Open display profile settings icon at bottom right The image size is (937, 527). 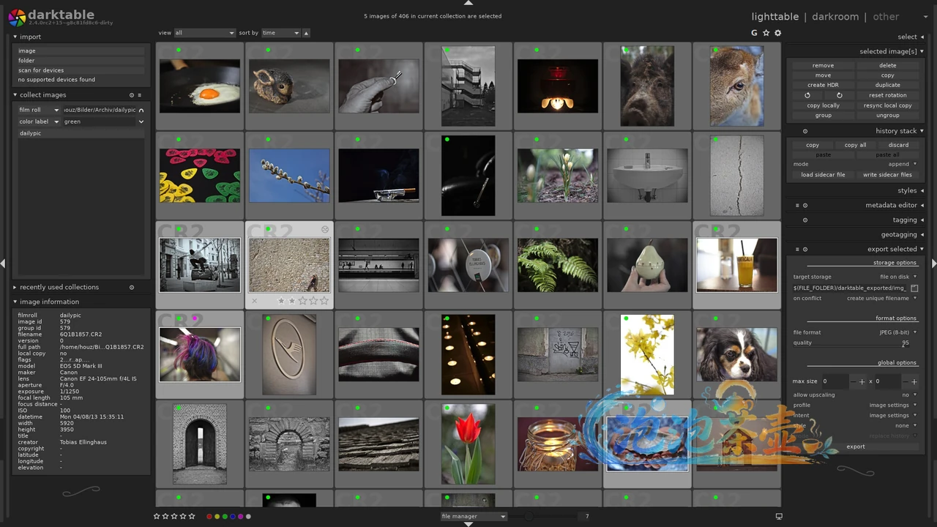[x=779, y=517]
